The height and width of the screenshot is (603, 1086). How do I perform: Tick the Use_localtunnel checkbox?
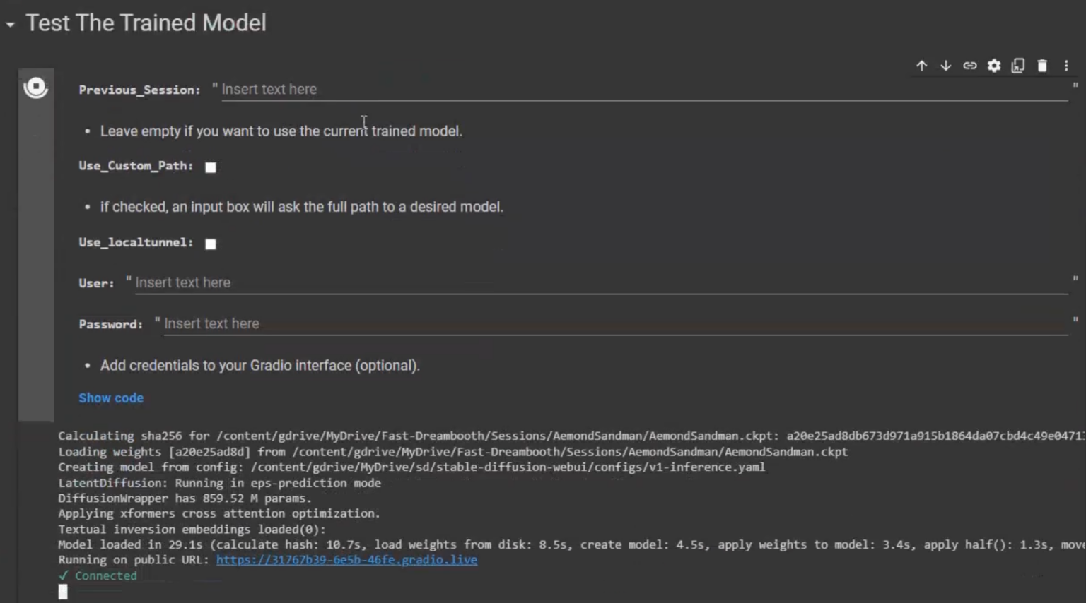[x=211, y=244]
